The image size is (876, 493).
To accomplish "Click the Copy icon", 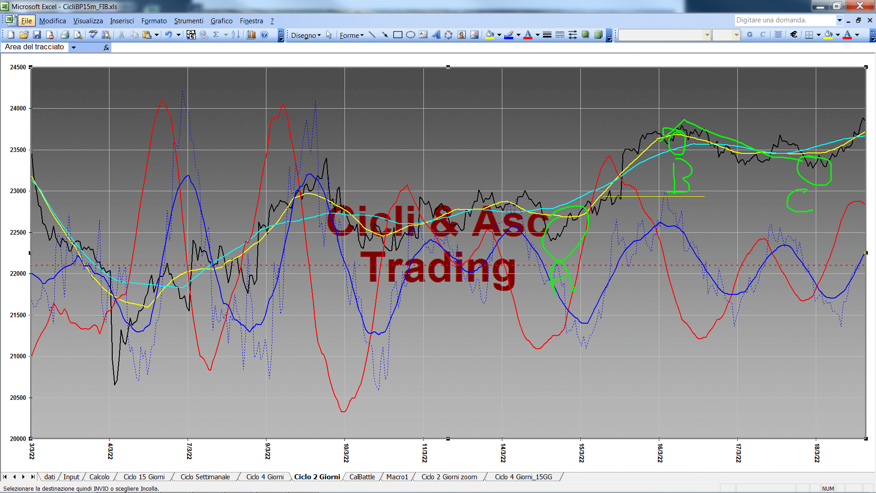I will pos(134,35).
